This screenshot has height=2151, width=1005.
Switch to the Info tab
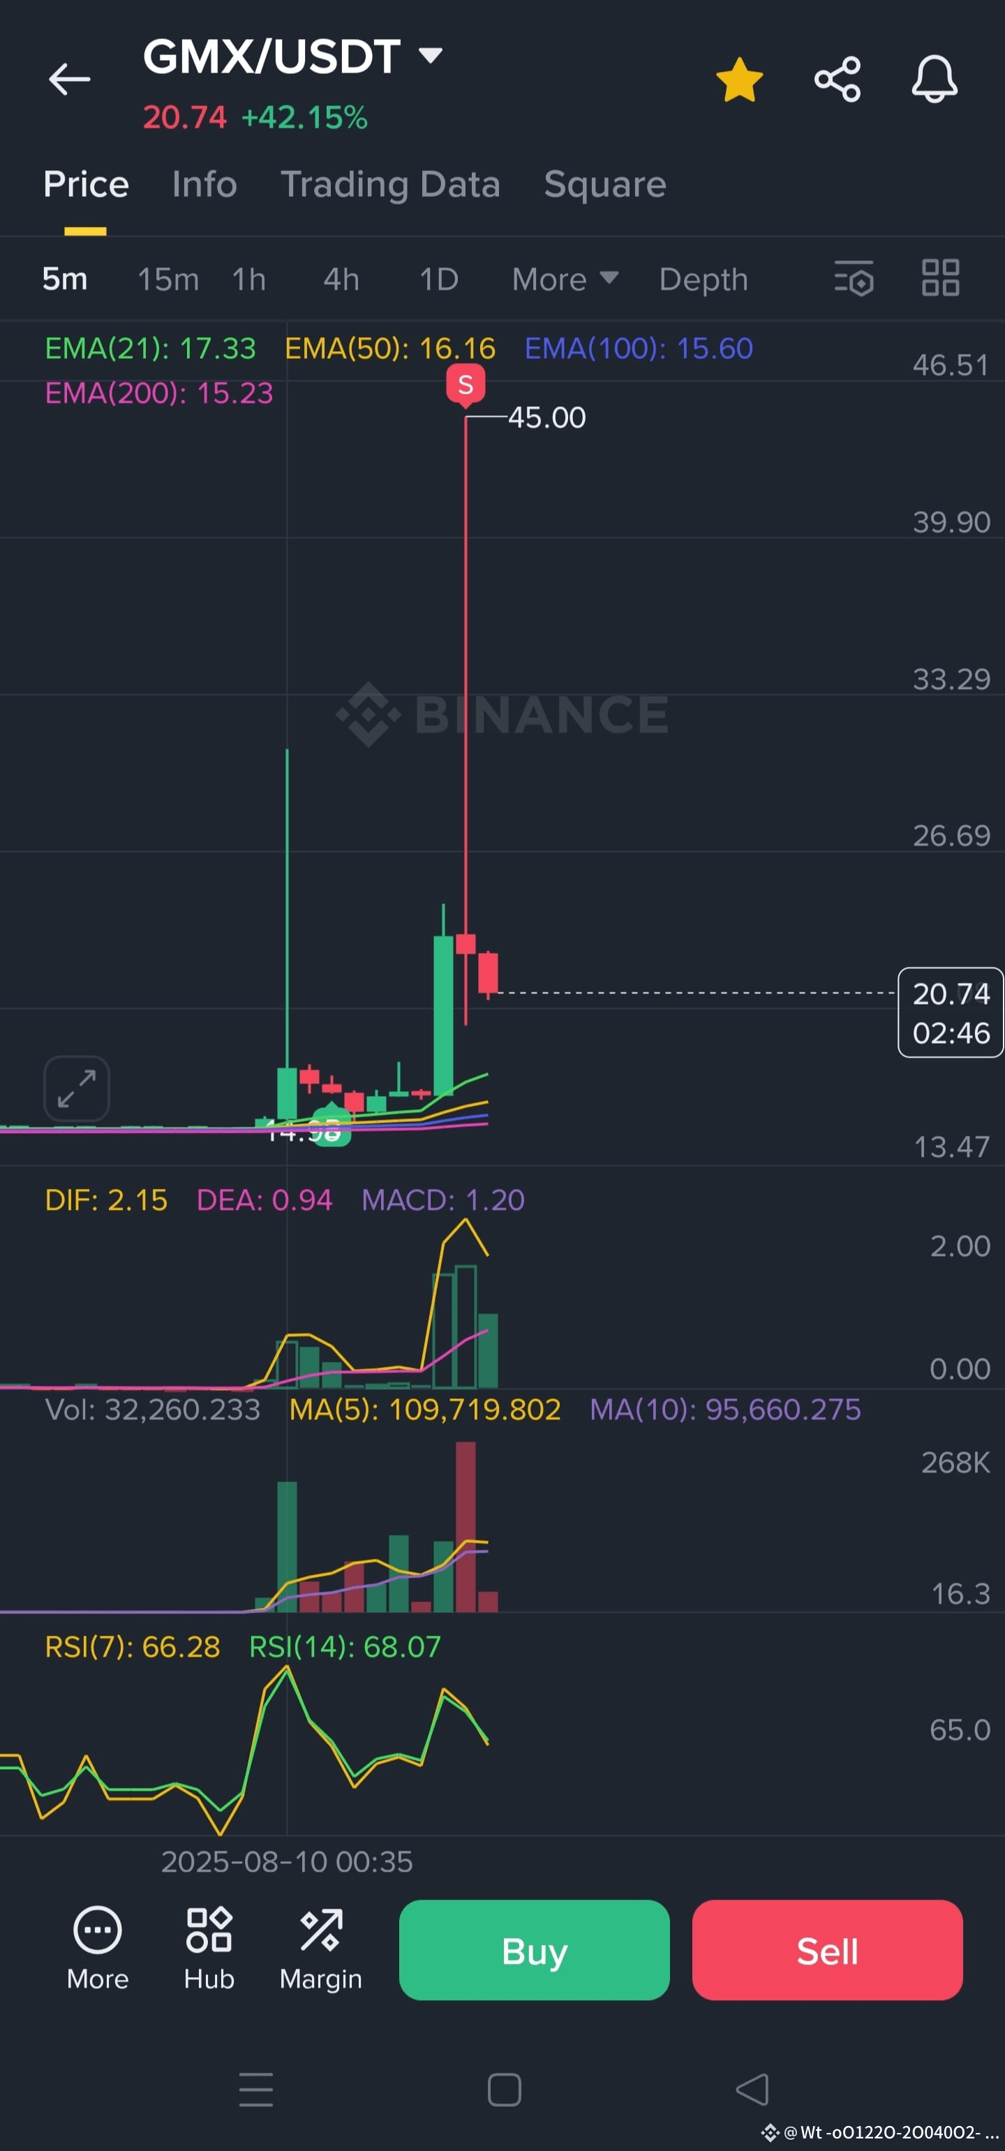(204, 184)
